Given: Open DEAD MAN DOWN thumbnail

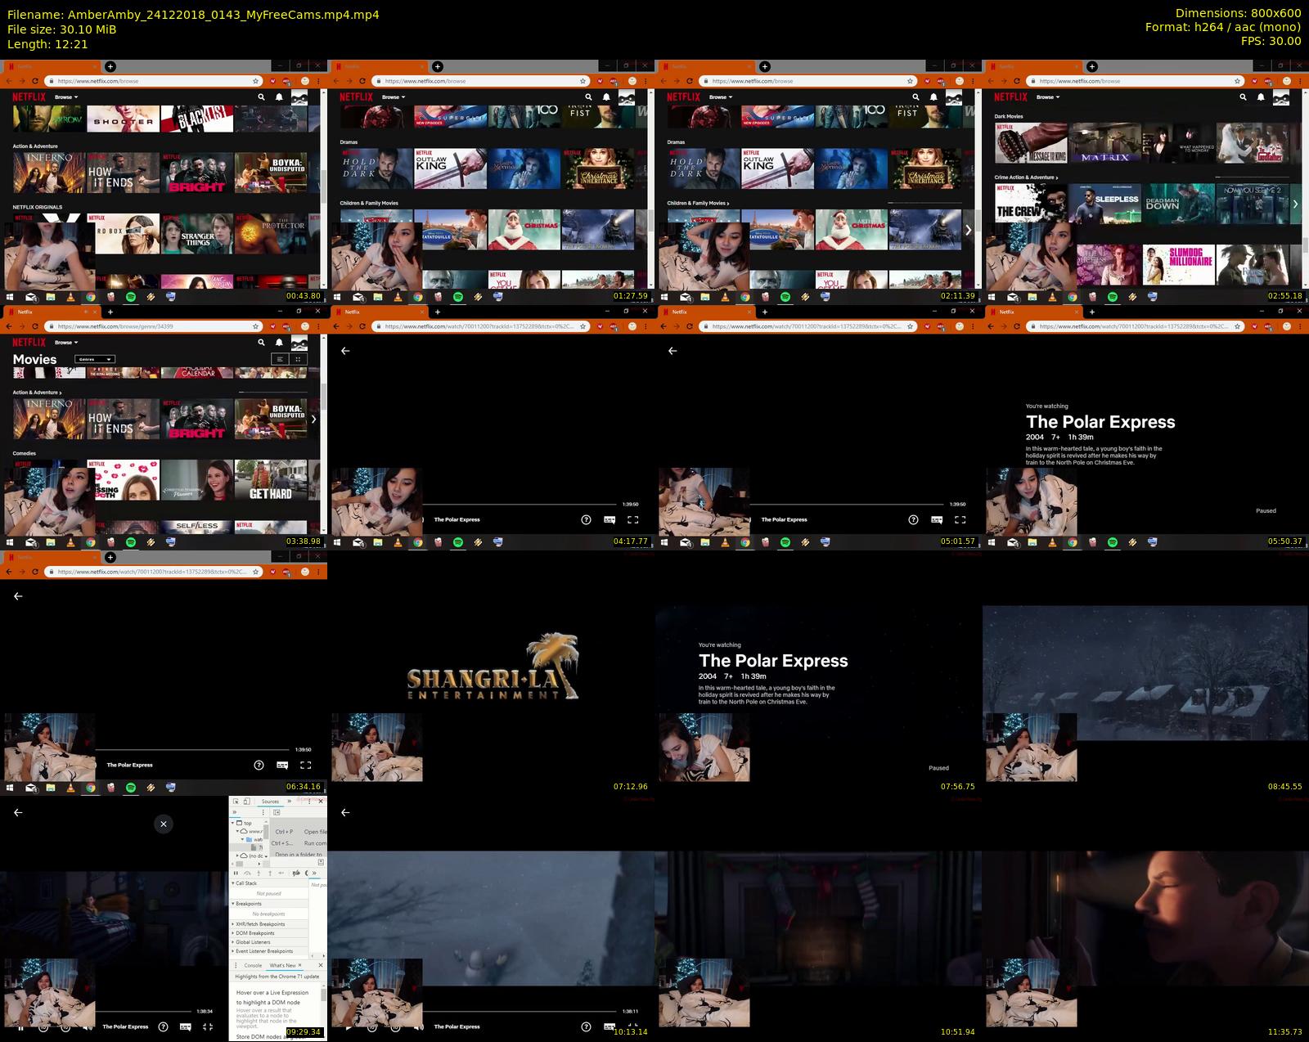Looking at the screenshot, I should [x=1178, y=204].
